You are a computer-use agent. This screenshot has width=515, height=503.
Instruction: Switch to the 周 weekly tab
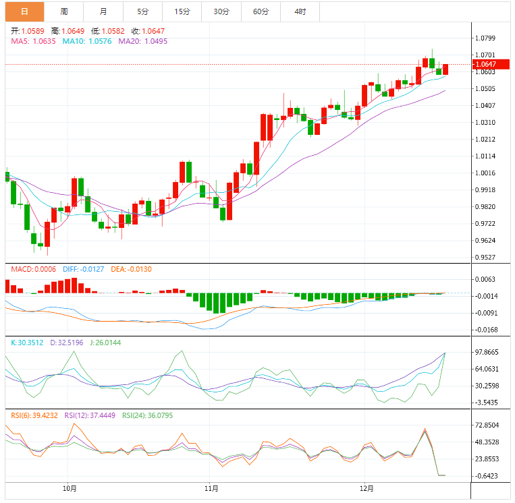[63, 11]
